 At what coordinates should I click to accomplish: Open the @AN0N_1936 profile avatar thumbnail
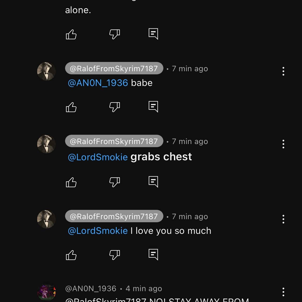coord(46,292)
